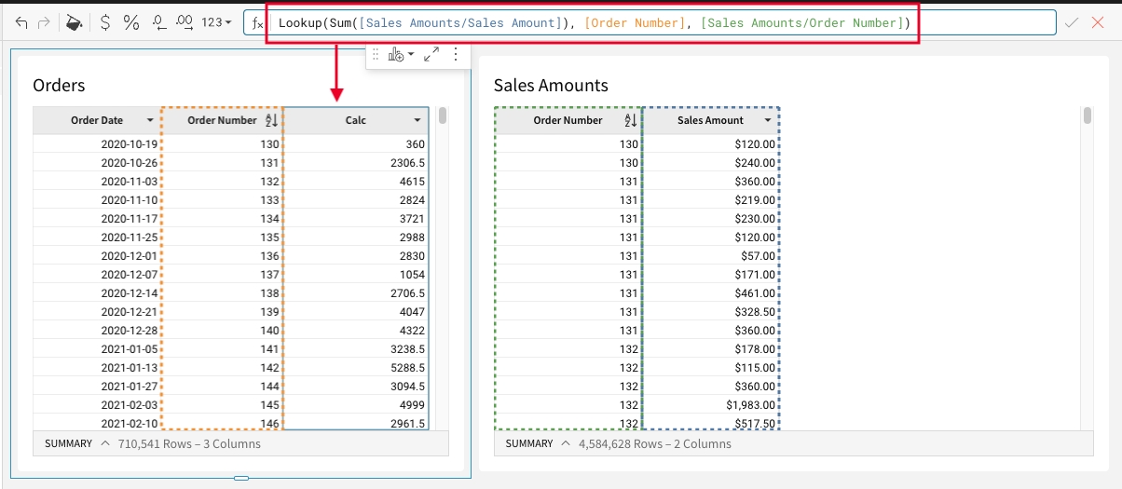Viewport: 1122px width, 489px height.
Task: Apply currency format with the dollar icon
Action: point(105,22)
